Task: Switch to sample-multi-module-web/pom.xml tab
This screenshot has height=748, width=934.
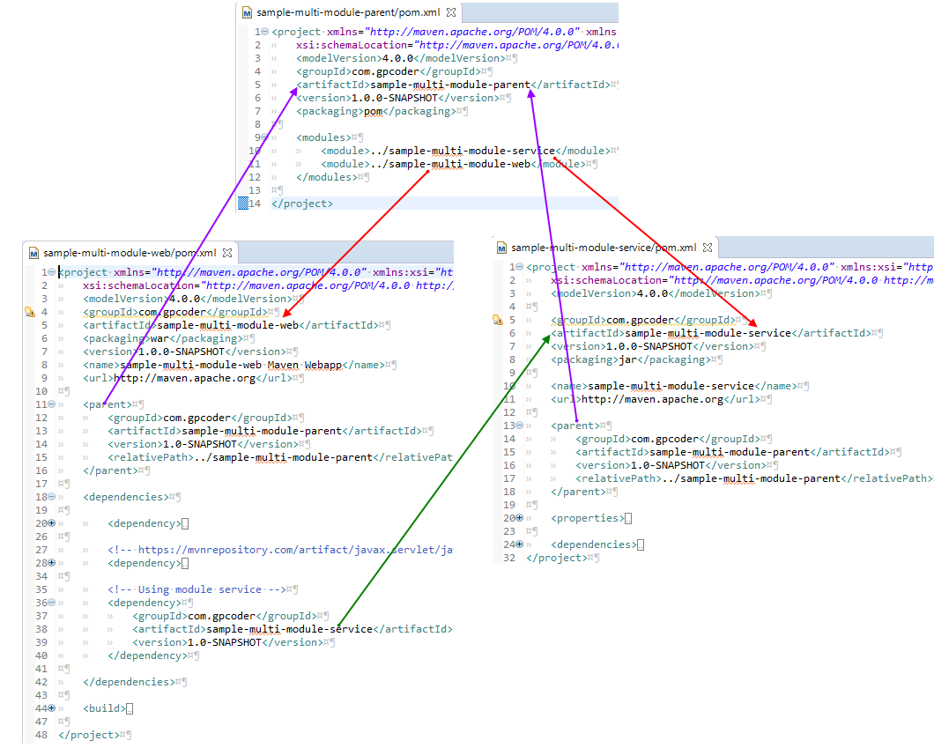Action: click(129, 253)
